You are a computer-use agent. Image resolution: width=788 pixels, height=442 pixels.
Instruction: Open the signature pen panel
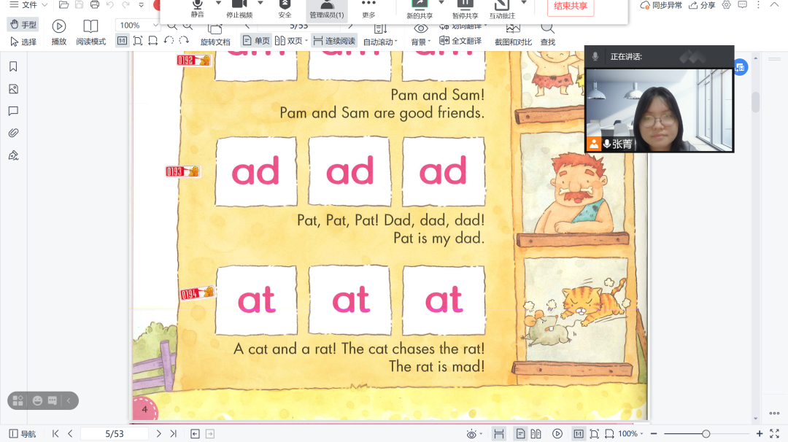[x=13, y=155]
